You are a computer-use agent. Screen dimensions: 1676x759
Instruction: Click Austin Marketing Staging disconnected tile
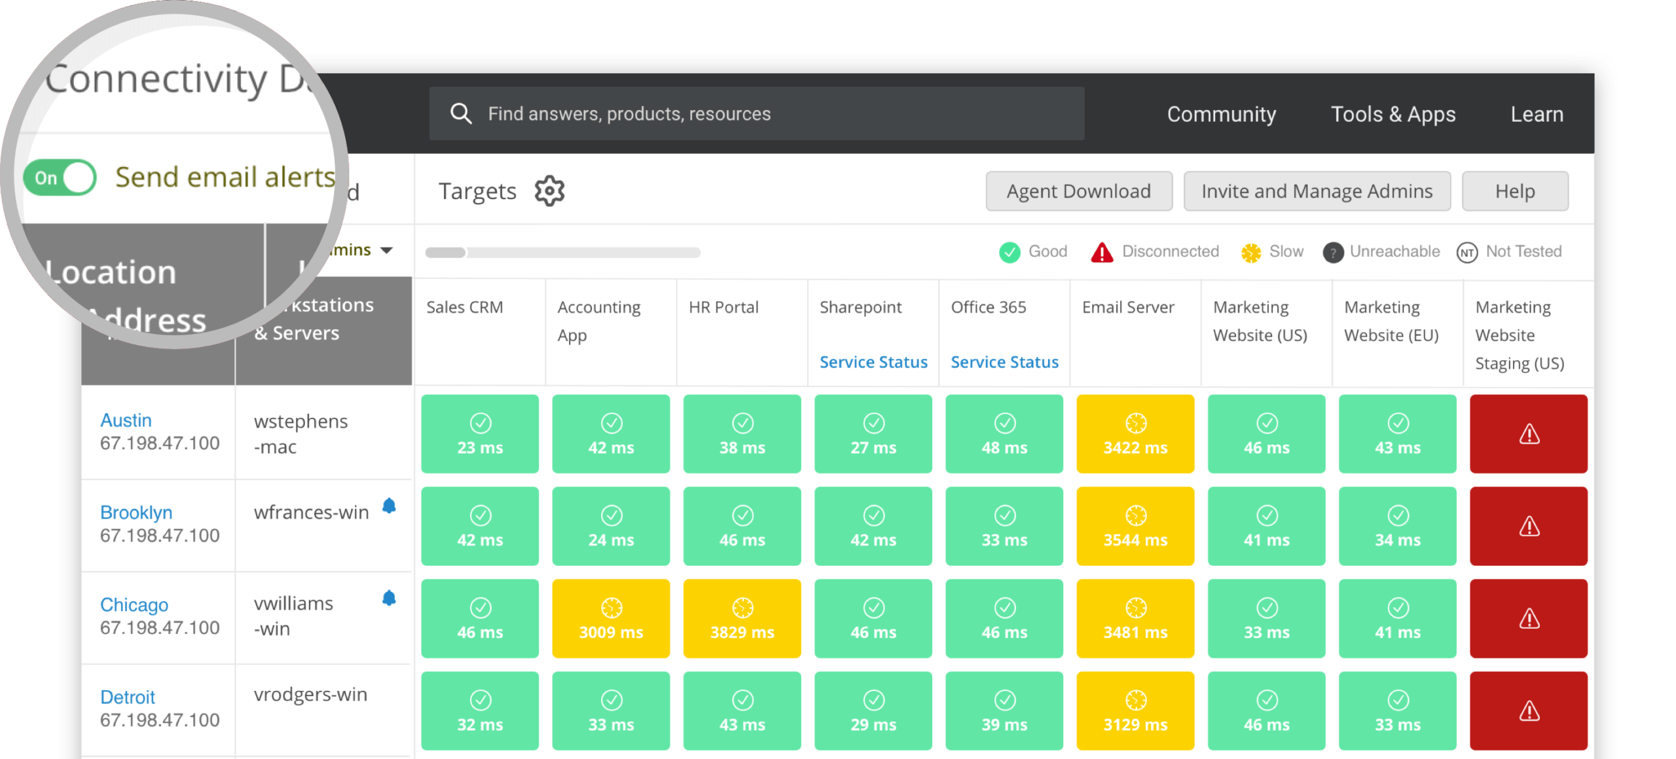1528,434
